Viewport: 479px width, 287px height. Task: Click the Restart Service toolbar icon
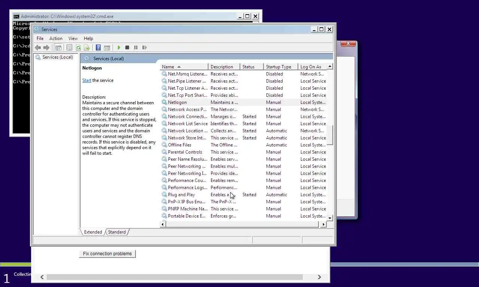pos(144,47)
